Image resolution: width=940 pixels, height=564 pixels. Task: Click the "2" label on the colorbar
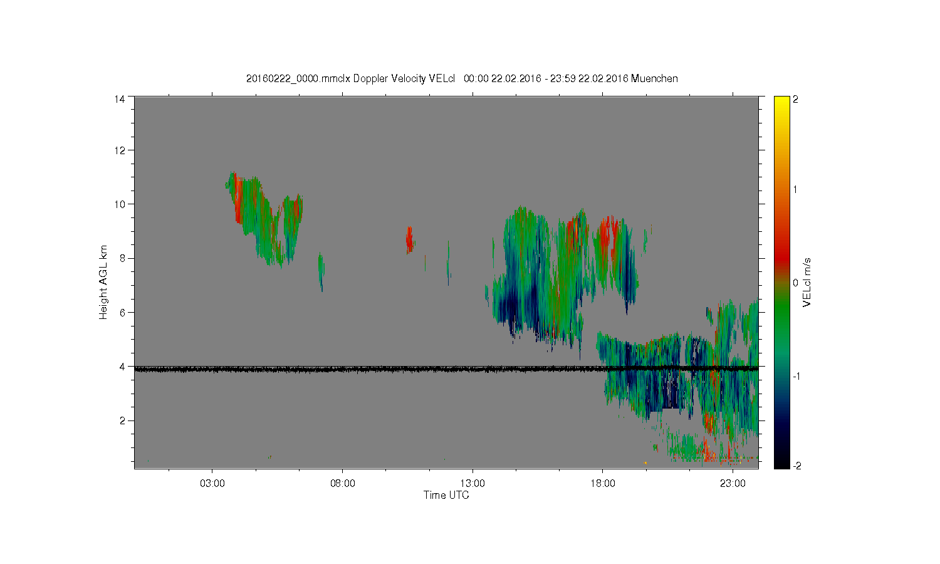(796, 99)
